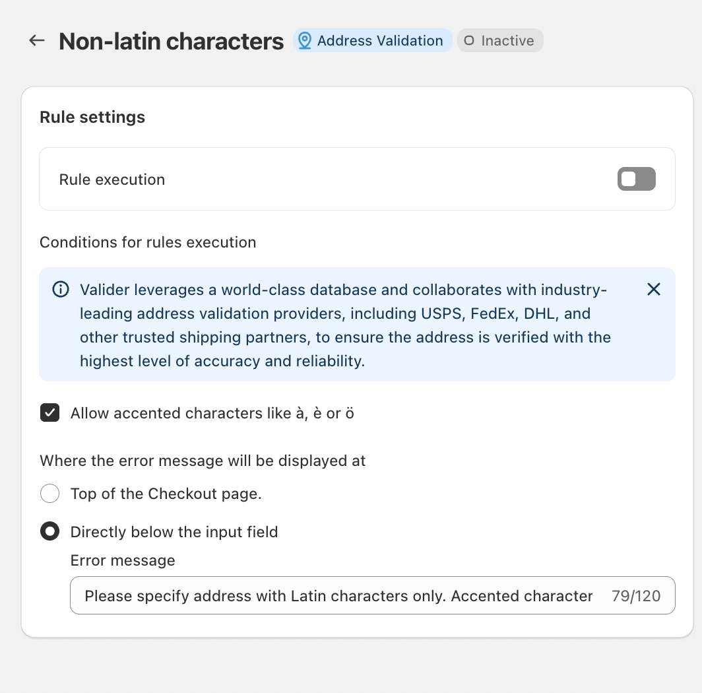Click the info icon in the blue banner
Viewport: 702px width, 693px height.
61,290
